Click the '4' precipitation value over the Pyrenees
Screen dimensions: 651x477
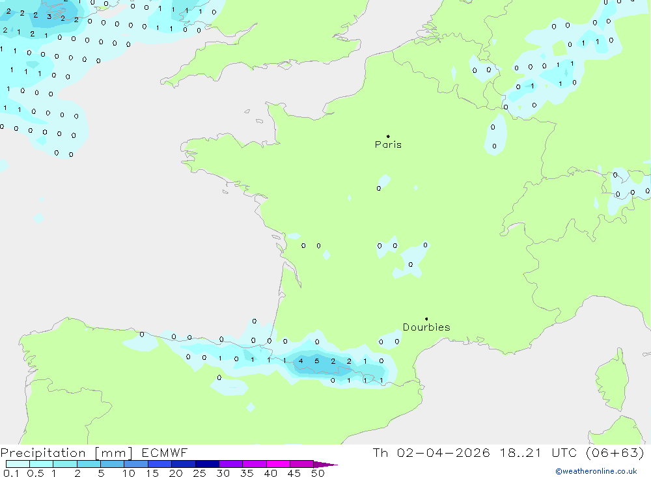301,361
